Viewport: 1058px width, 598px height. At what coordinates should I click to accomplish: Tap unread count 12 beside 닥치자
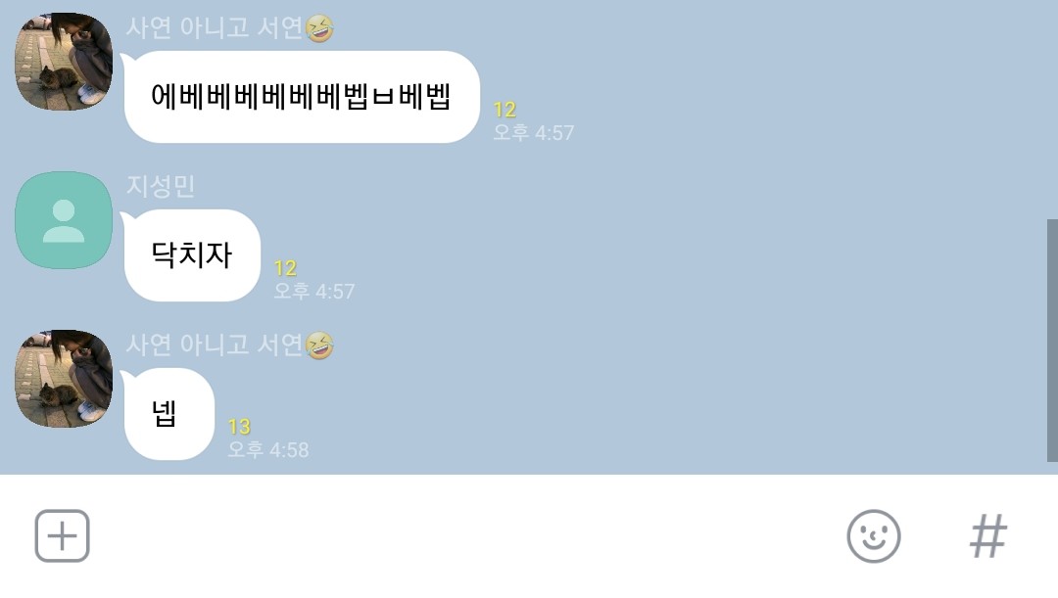pyautogui.click(x=285, y=268)
